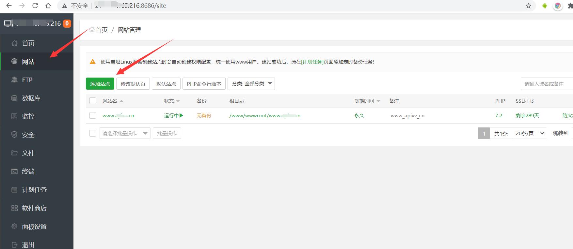This screenshot has width=573, height=249.
Task: Bookmark the page with the star icon
Action: click(528, 6)
